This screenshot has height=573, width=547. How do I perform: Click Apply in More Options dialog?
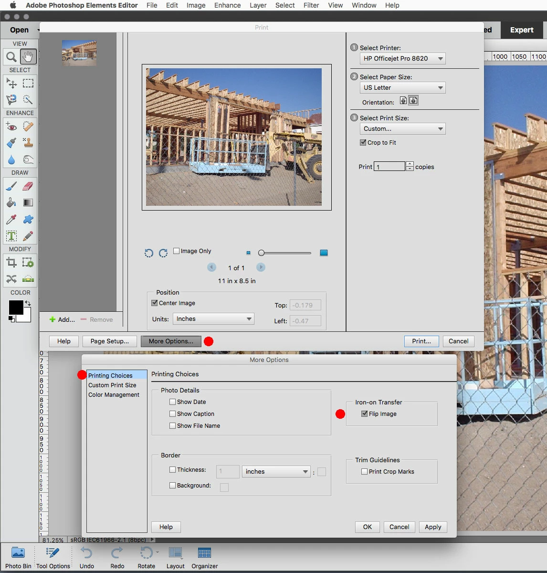pos(433,527)
